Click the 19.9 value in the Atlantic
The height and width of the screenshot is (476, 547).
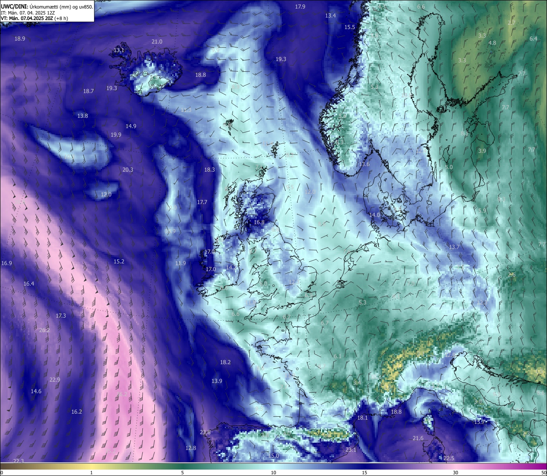coord(116,134)
